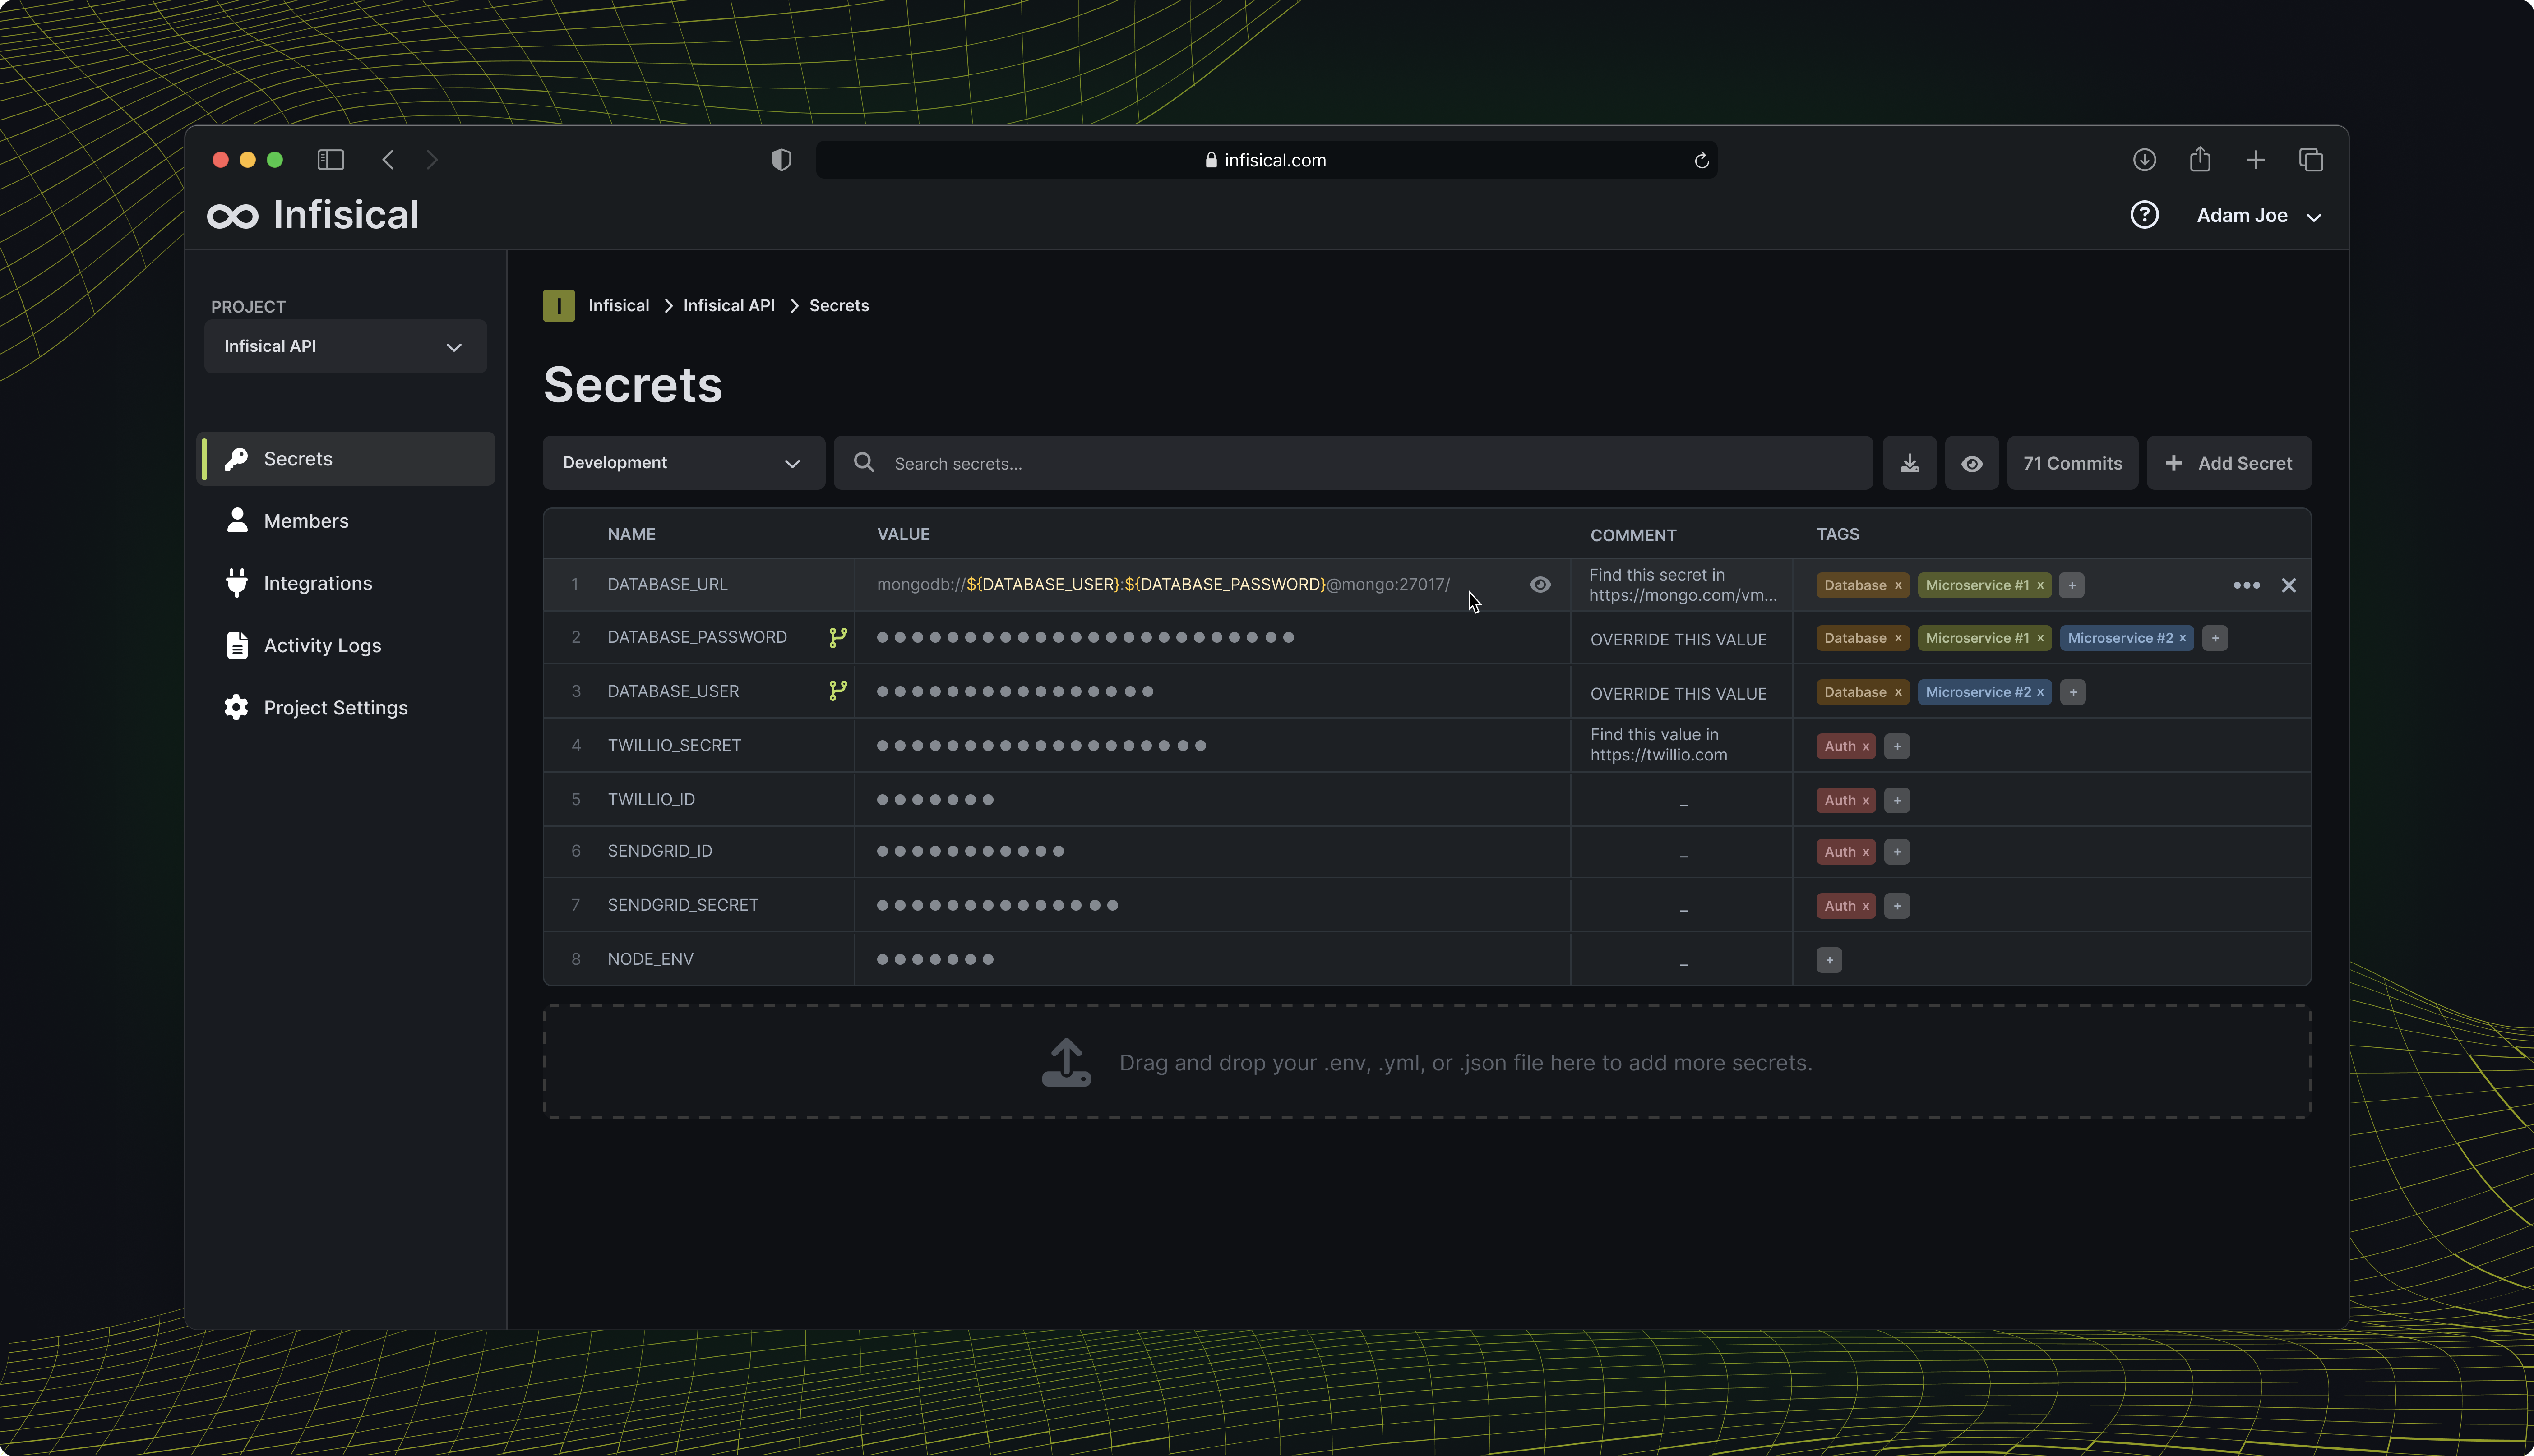Click the SENDGRID_ID secret name
Image resolution: width=2534 pixels, height=1456 pixels.
tap(659, 851)
